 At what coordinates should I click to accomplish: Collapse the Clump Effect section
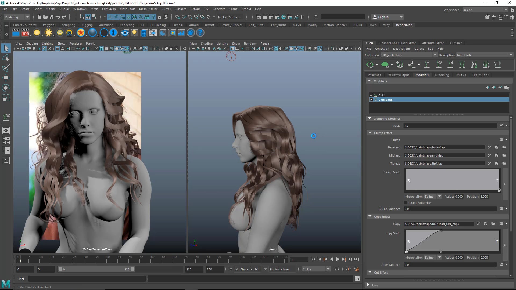pyautogui.click(x=370, y=133)
